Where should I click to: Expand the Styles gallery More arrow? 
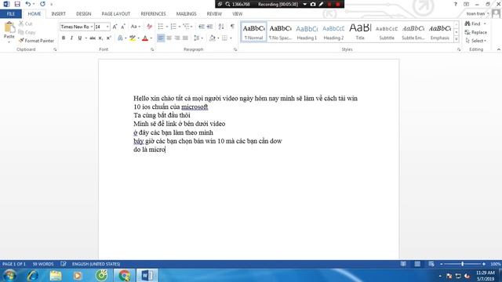[x=457, y=39]
